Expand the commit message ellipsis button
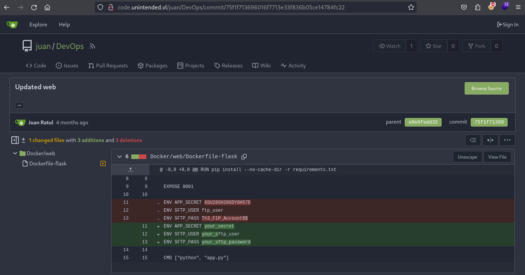 click(x=20, y=105)
